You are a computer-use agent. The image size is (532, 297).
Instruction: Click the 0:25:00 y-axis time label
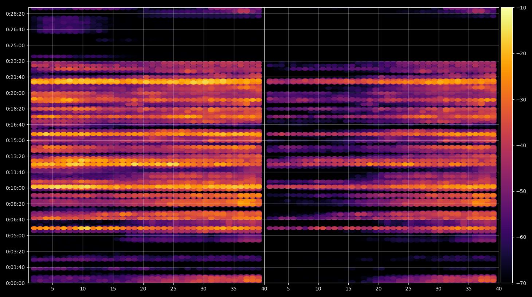tap(15, 45)
